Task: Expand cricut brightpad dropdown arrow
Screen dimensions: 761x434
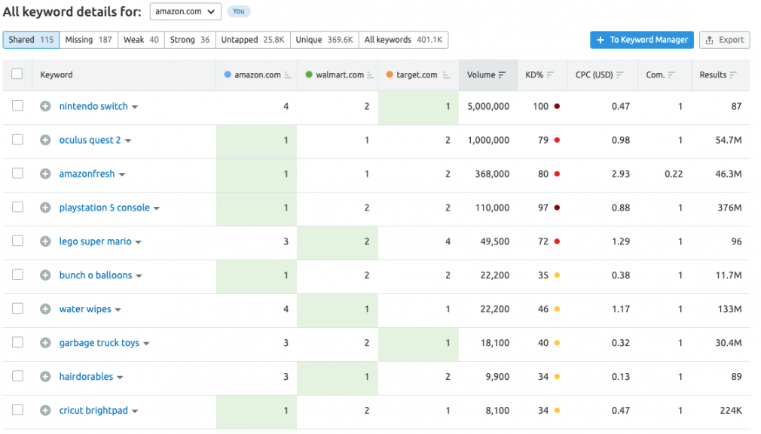Action: tap(135, 411)
